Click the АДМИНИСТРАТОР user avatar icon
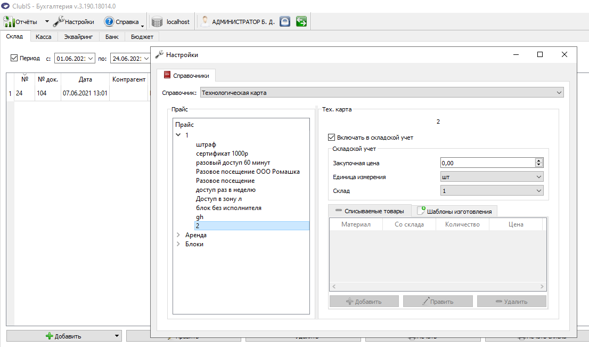 [204, 21]
